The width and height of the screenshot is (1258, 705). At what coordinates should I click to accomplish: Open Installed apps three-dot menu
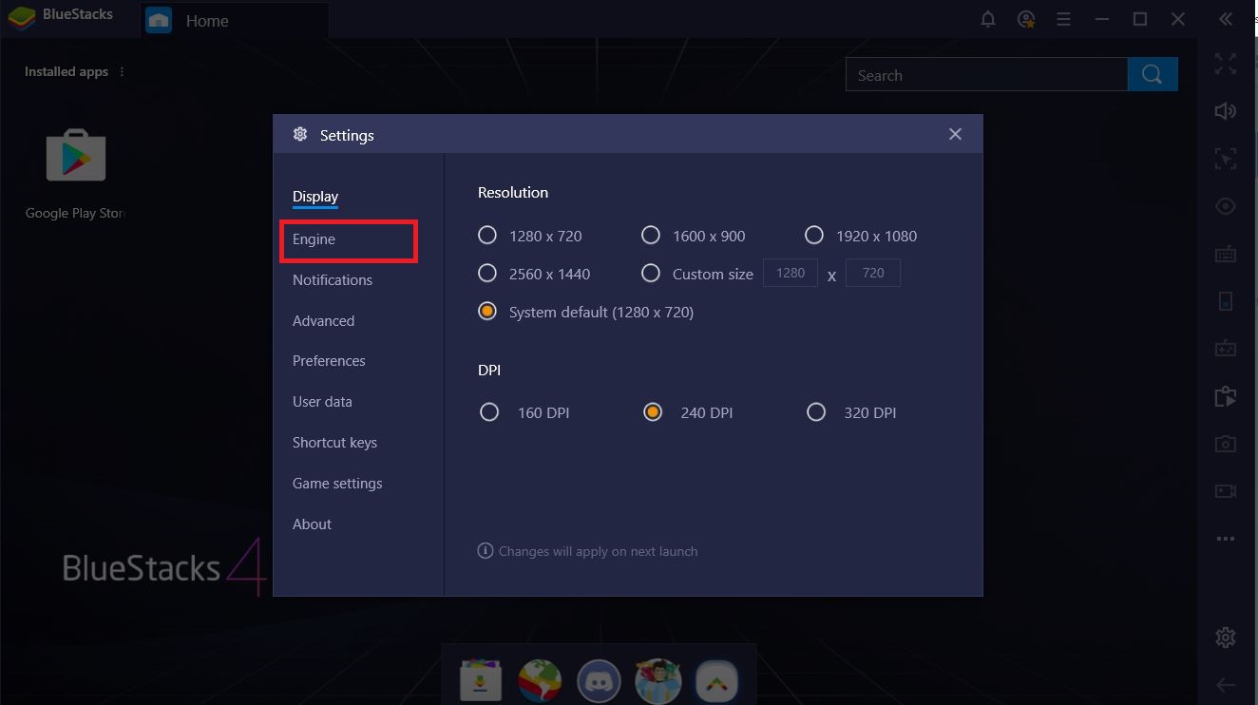tap(122, 71)
